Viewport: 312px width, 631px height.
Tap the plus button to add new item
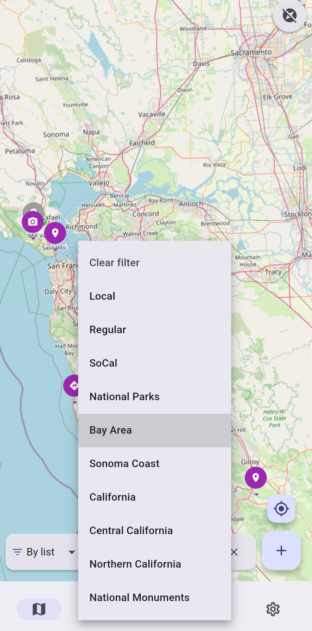(281, 551)
